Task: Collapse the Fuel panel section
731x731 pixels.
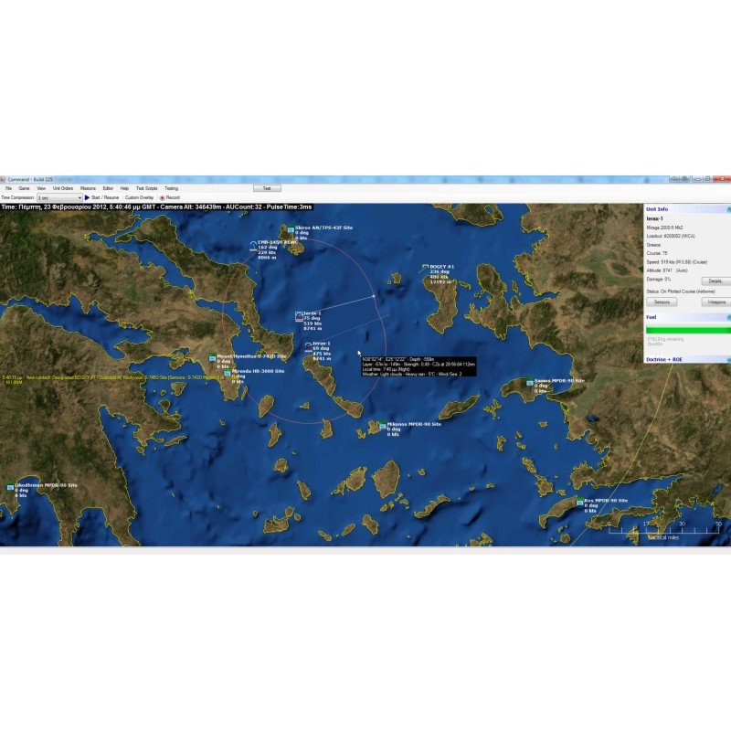Action: pyautogui.click(x=728, y=317)
